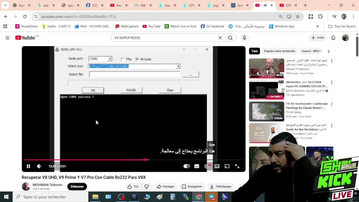This screenshot has height=202, width=359.
Task: Subscribe with S'abonner button
Action: [77, 187]
